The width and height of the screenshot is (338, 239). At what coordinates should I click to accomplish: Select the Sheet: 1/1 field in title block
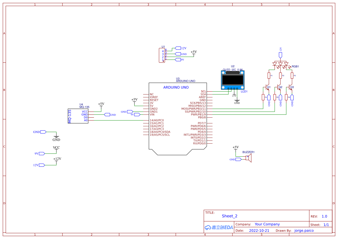click(x=321, y=225)
